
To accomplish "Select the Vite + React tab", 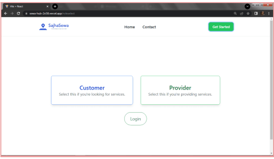I will [27, 7].
